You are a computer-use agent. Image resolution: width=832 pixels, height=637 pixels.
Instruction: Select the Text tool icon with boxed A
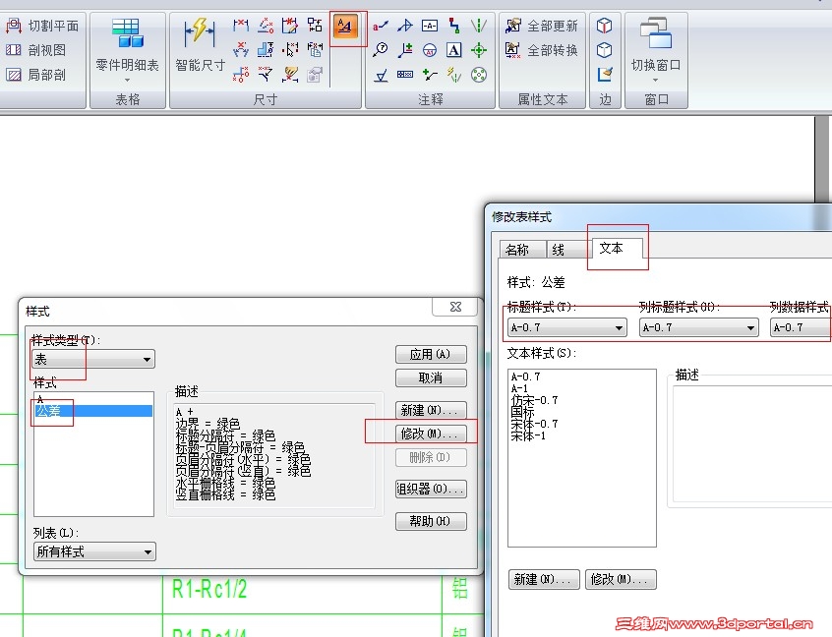pyautogui.click(x=453, y=50)
